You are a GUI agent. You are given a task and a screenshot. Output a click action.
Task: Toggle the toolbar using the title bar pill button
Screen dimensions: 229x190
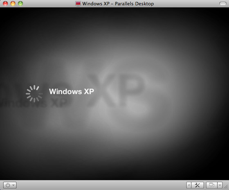tap(223, 4)
